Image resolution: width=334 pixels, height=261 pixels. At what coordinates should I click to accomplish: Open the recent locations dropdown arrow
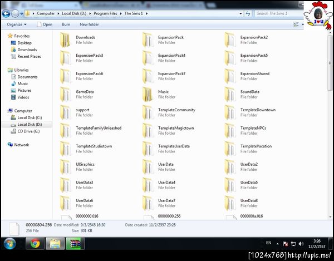22,13
